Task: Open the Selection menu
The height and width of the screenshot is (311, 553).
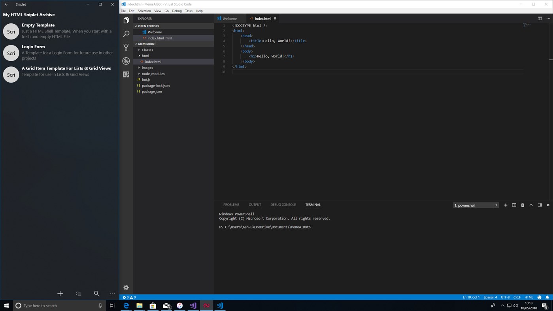Action: coord(144,11)
